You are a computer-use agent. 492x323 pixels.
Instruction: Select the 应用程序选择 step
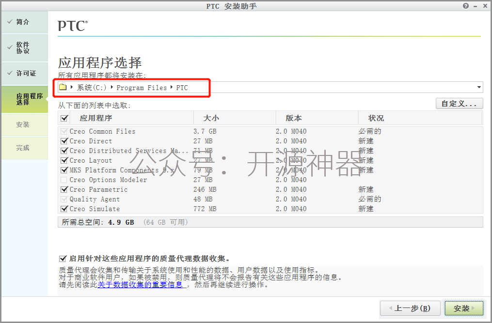[24, 99]
